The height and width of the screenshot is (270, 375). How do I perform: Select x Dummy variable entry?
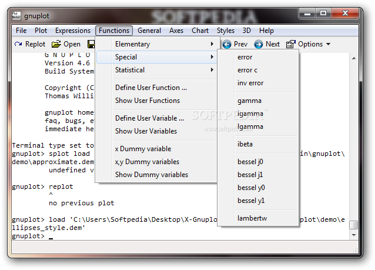click(157, 149)
